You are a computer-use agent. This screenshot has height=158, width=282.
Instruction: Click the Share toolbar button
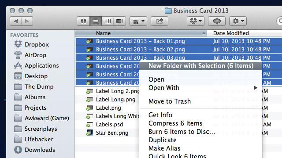(x=160, y=21)
